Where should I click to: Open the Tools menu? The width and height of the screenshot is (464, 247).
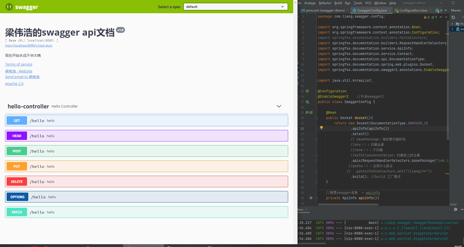tap(358, 3)
